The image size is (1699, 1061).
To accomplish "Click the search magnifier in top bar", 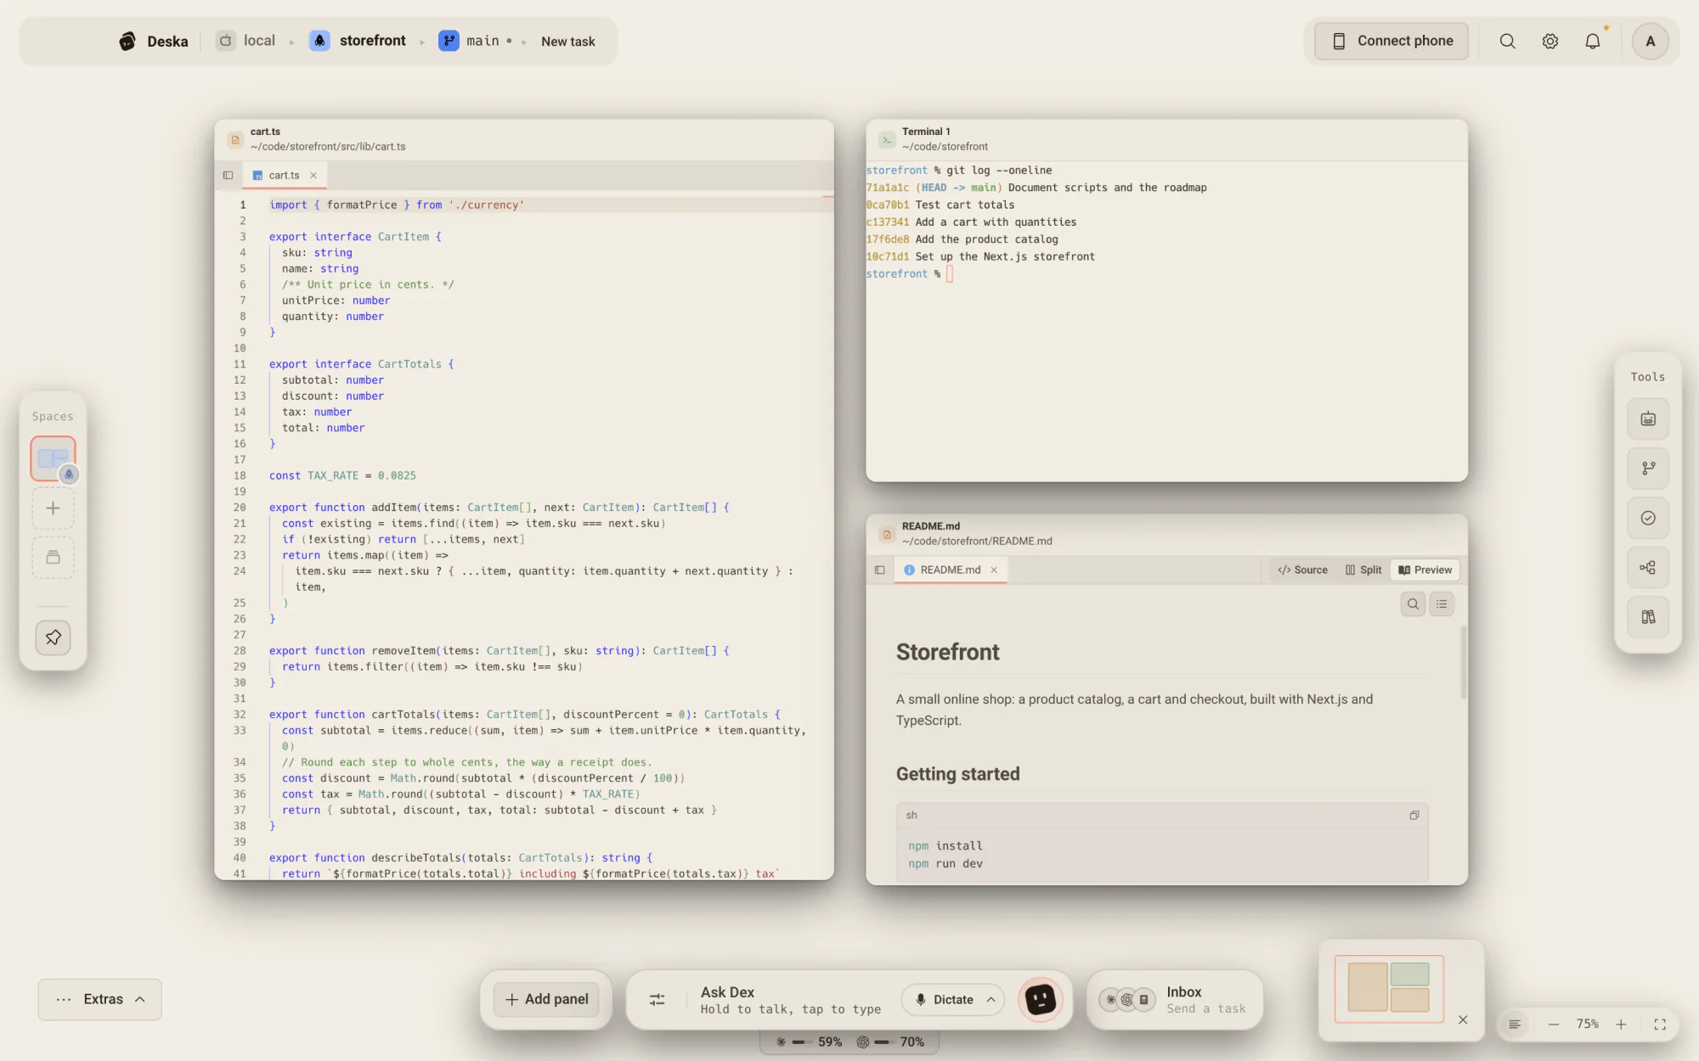I will click(1507, 41).
